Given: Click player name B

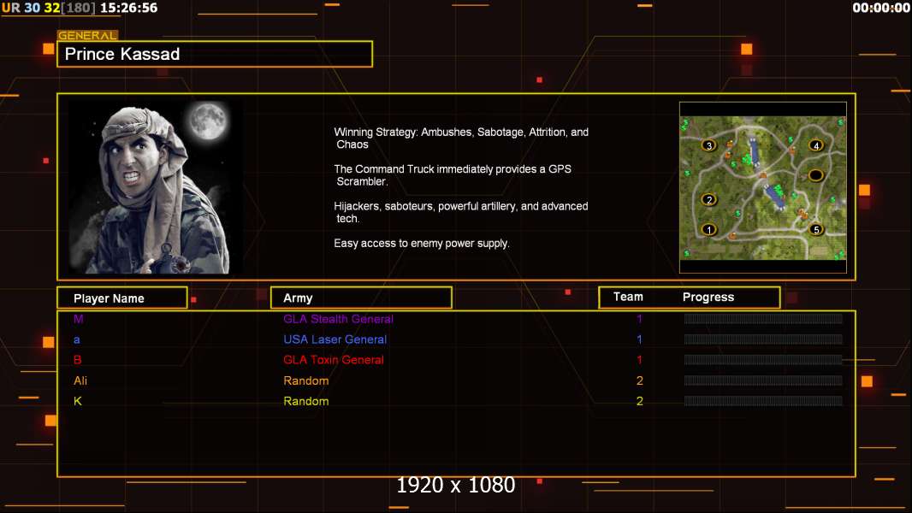Looking at the screenshot, I should pos(77,360).
